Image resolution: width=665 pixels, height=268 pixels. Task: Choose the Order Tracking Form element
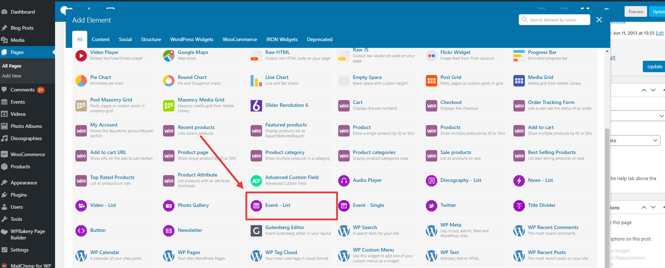coord(553,105)
